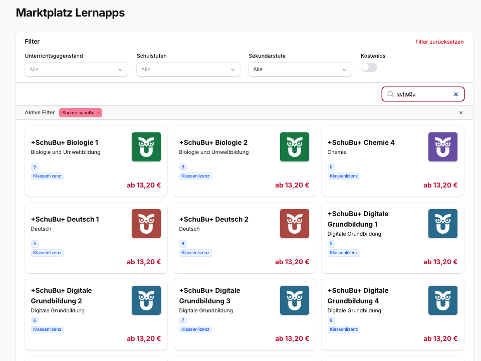Image resolution: width=481 pixels, height=361 pixels.
Task: Open the +SchuBu+ Biologie 2 owl icon
Action: 295,147
